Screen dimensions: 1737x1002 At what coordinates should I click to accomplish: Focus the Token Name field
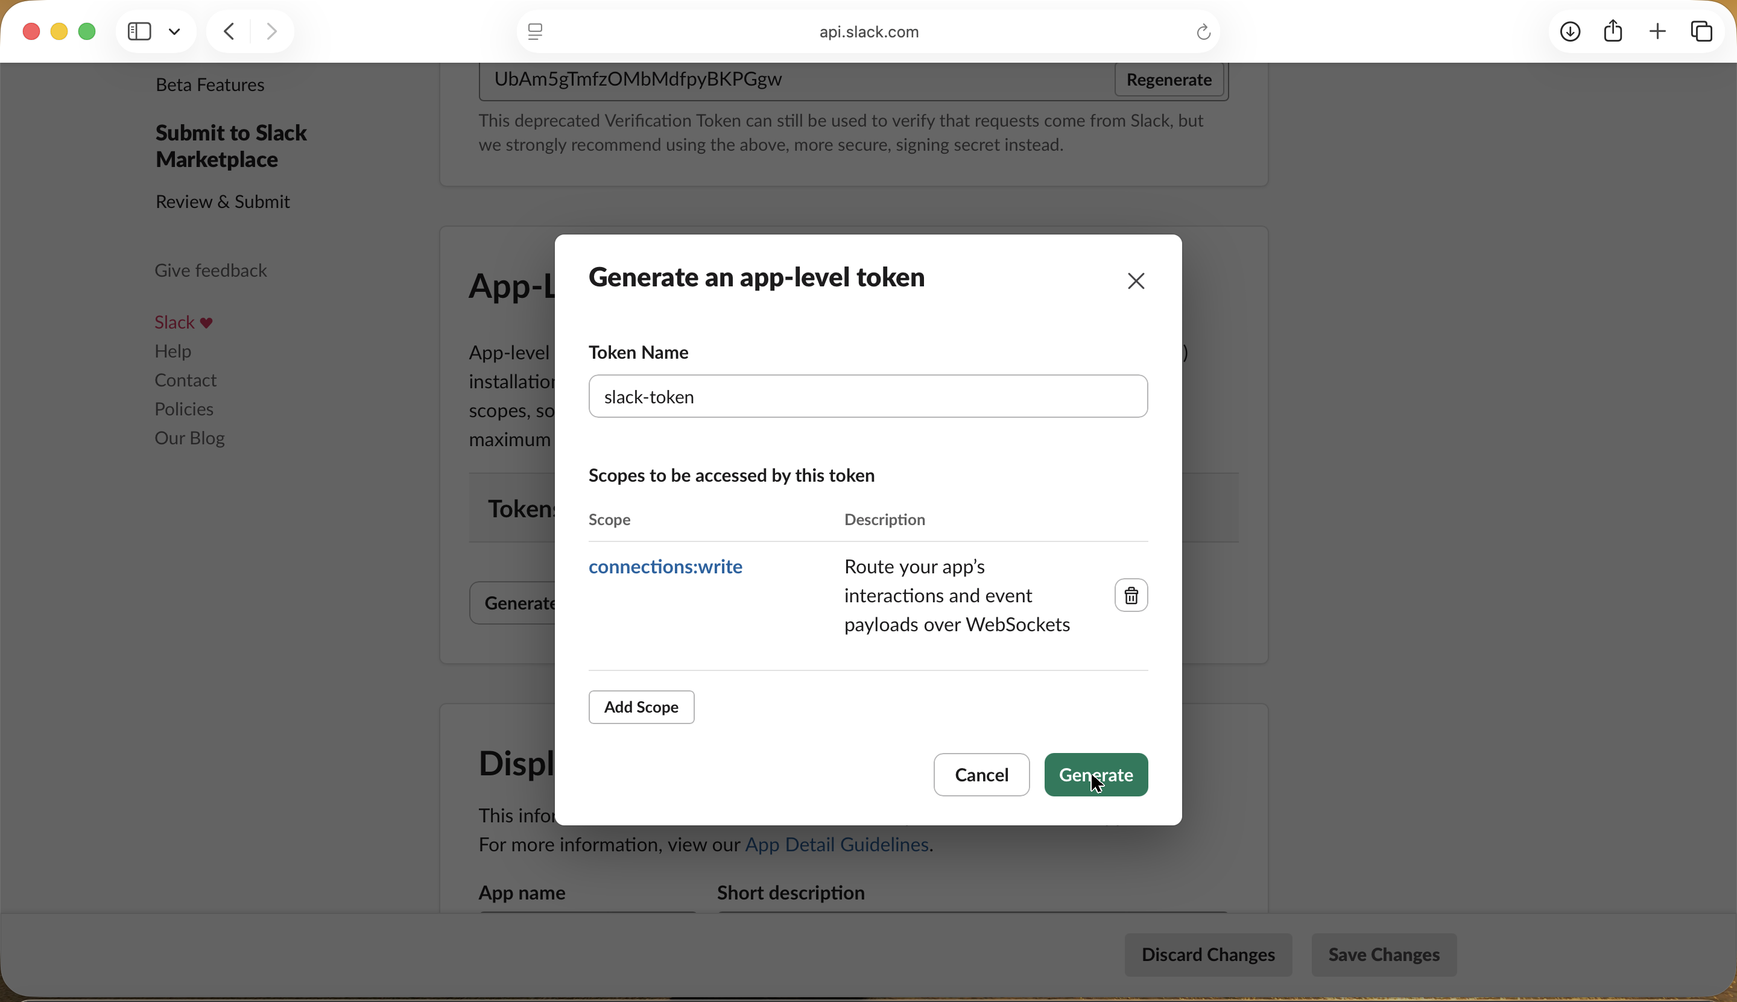tap(868, 396)
